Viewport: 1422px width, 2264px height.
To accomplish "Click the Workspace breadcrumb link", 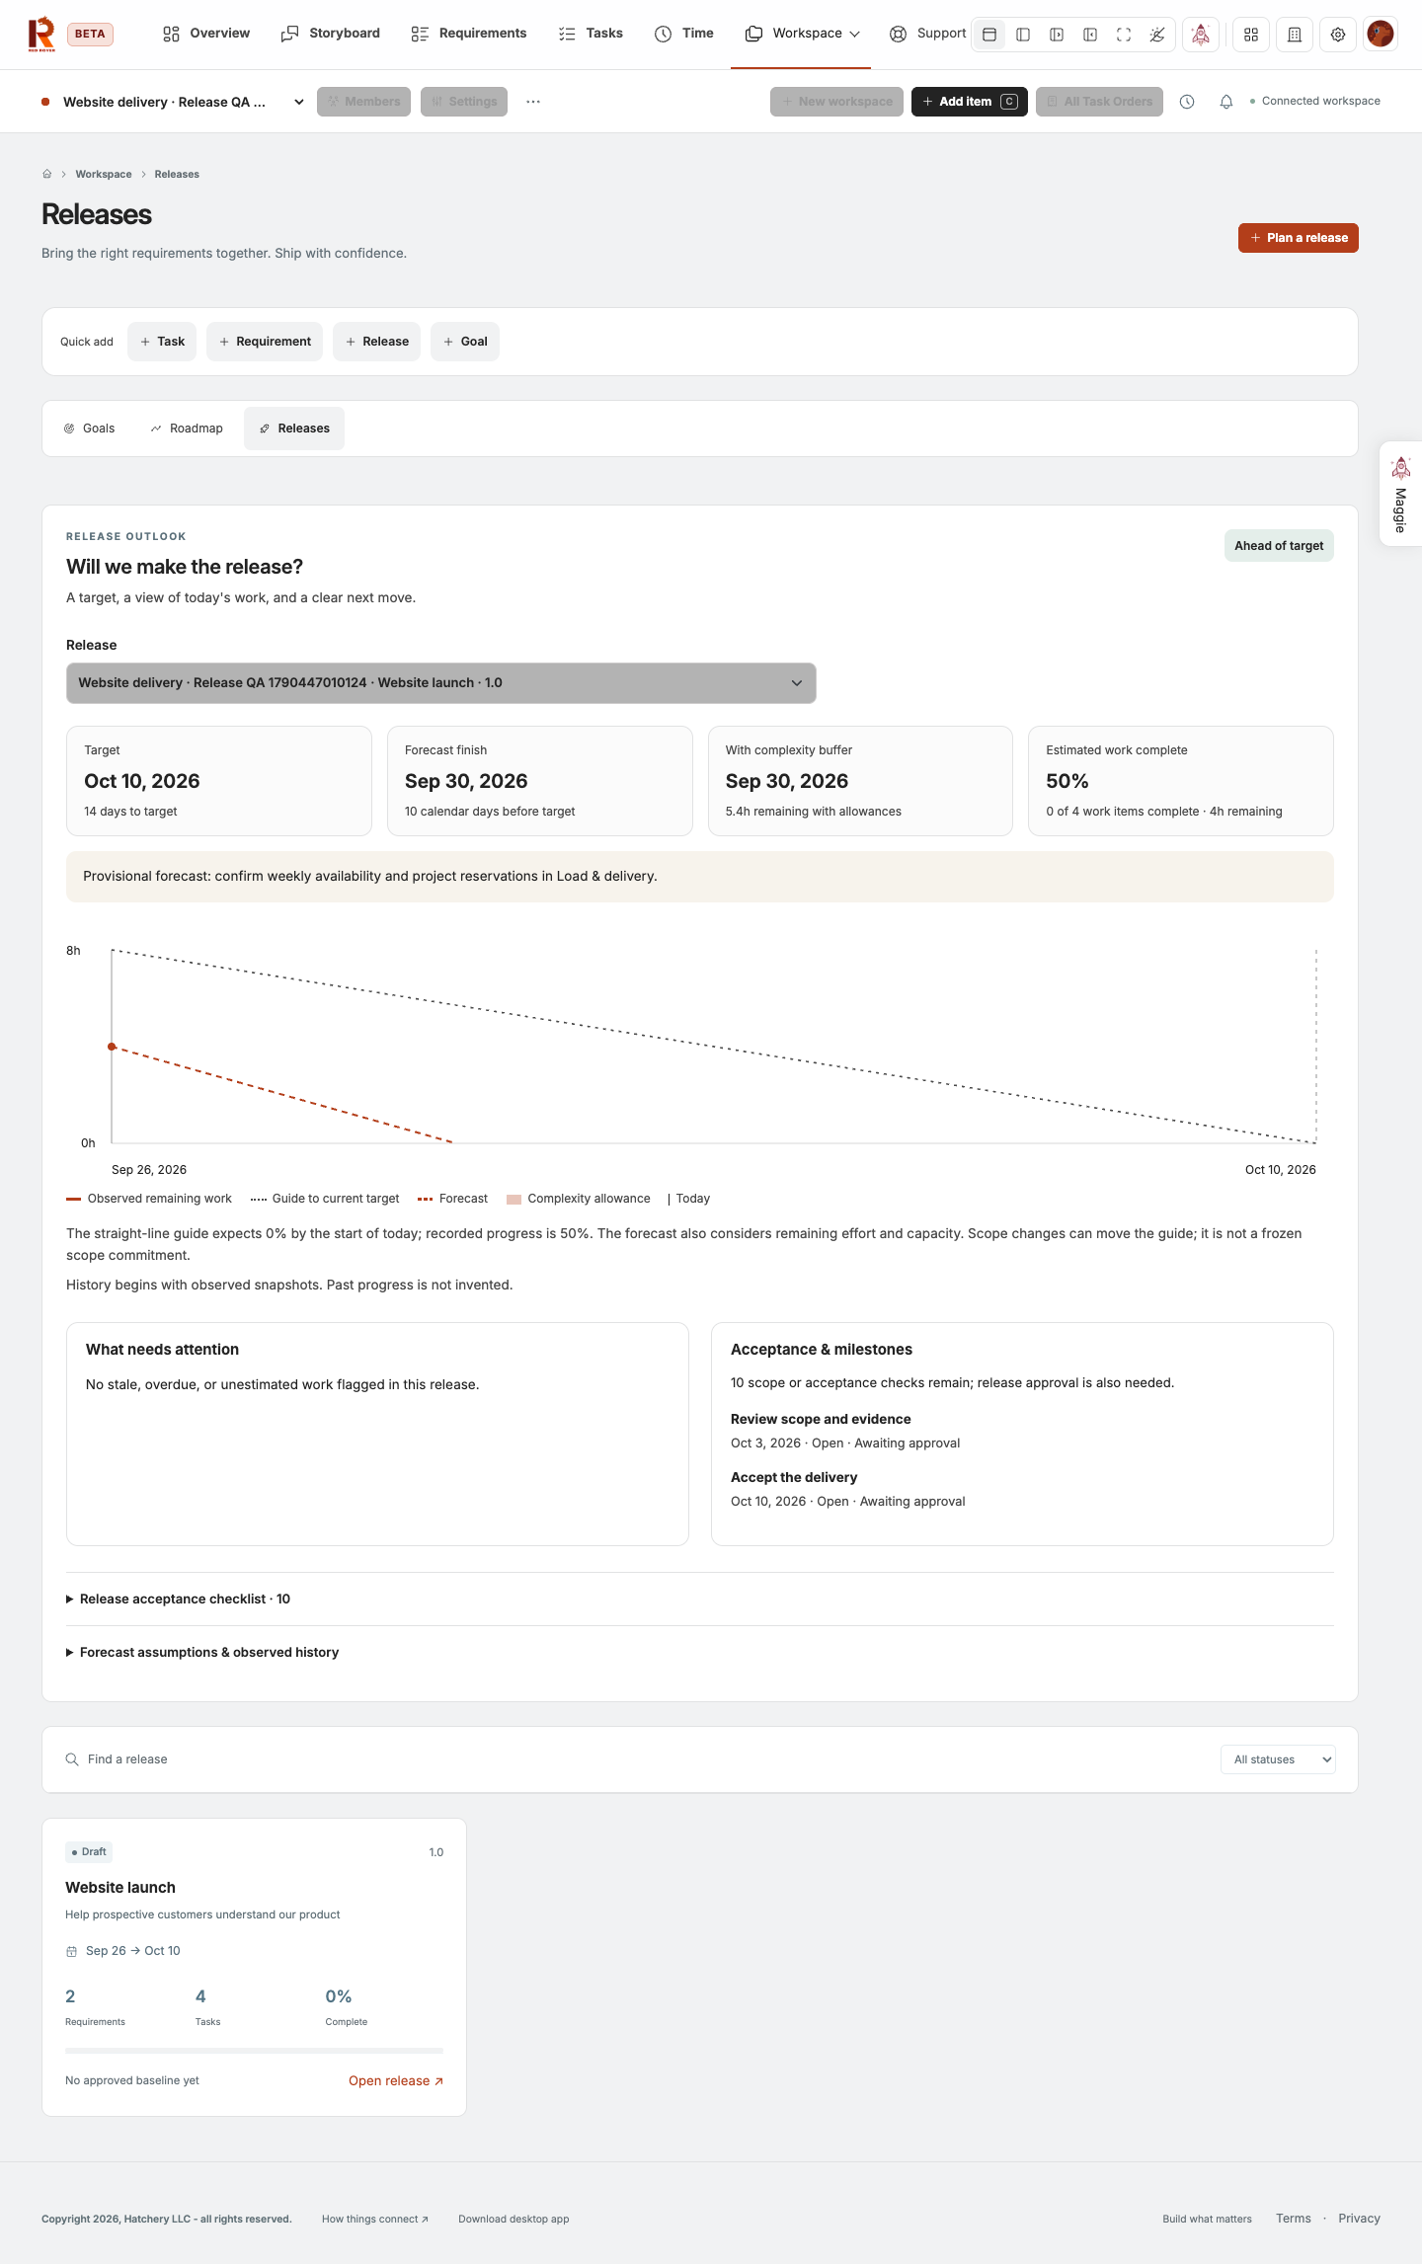I will pos(104,174).
